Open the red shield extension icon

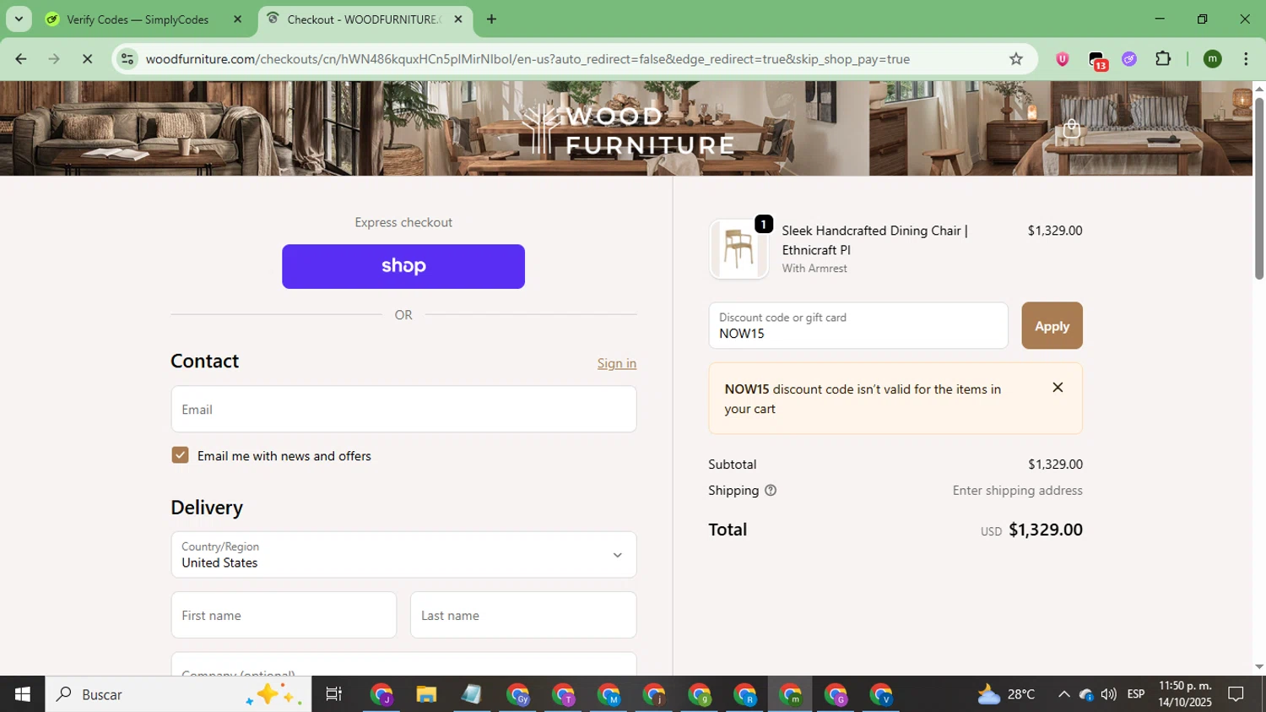click(1063, 59)
